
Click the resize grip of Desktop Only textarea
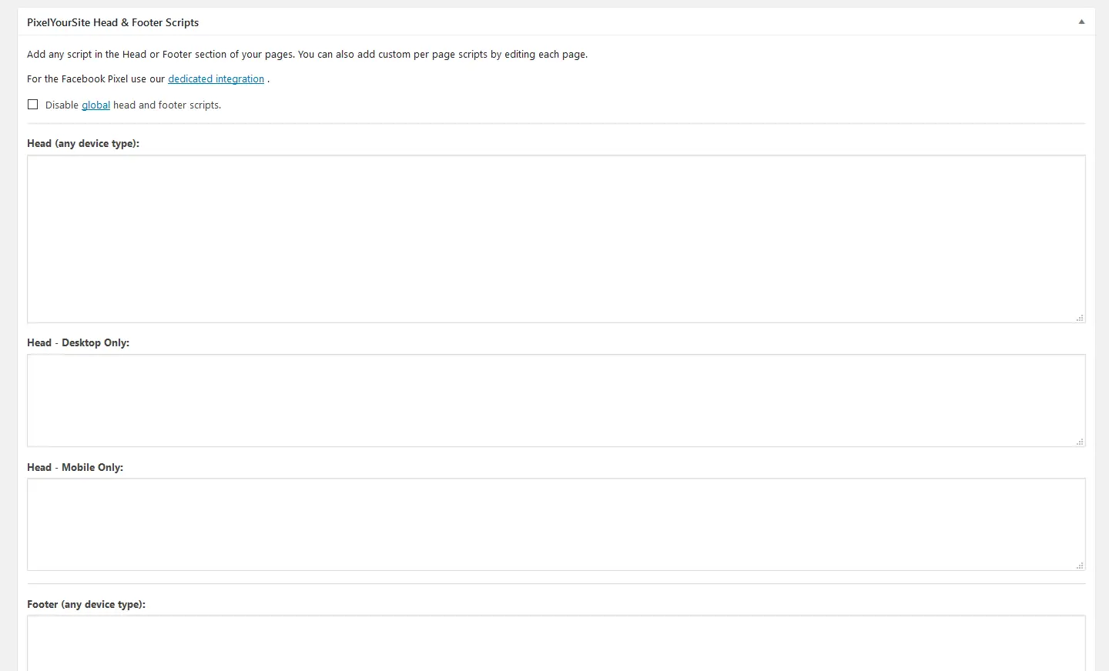pyautogui.click(x=1080, y=441)
